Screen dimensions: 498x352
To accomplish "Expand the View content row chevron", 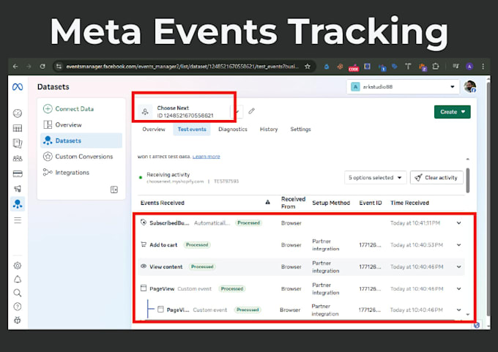I will 459,266.
